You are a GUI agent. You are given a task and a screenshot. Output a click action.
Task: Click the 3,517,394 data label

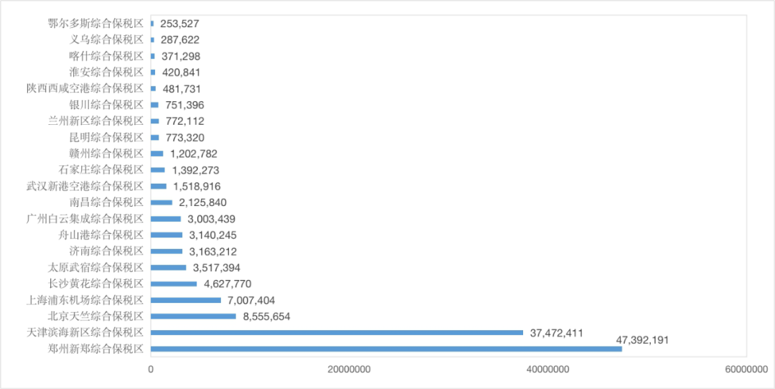pyautogui.click(x=217, y=268)
